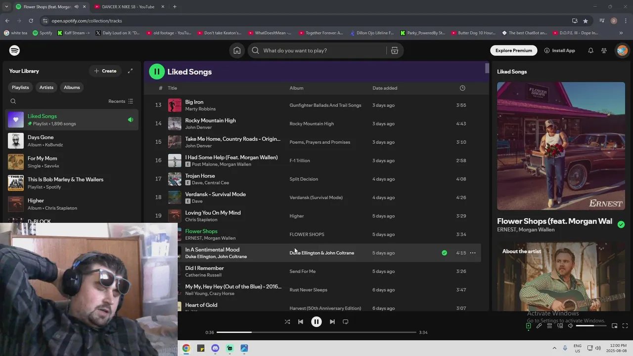Toggle shuffle mode
Viewport: 633px width, 356px height.
pyautogui.click(x=287, y=321)
